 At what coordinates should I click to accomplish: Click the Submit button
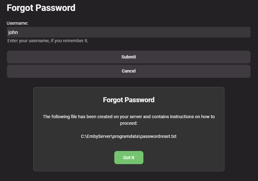pos(128,57)
